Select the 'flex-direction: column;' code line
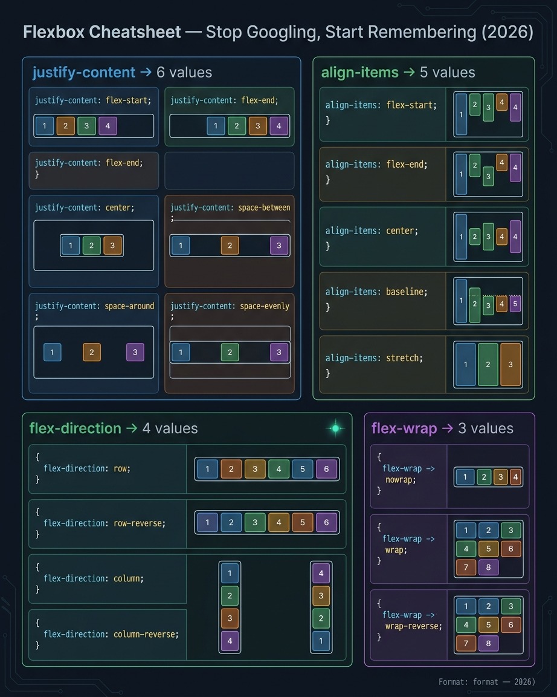Image resolution: width=557 pixels, height=697 pixels. click(x=94, y=578)
